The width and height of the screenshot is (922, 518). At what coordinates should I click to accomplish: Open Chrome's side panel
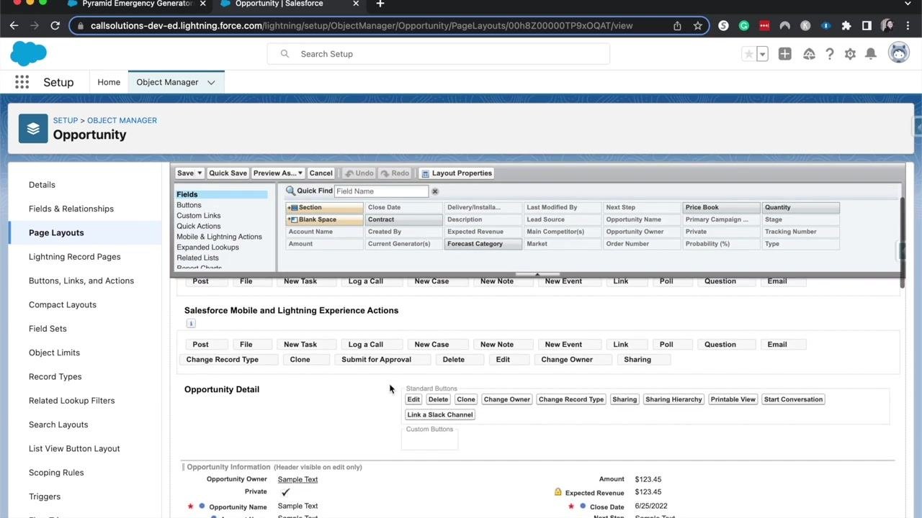[x=867, y=26]
